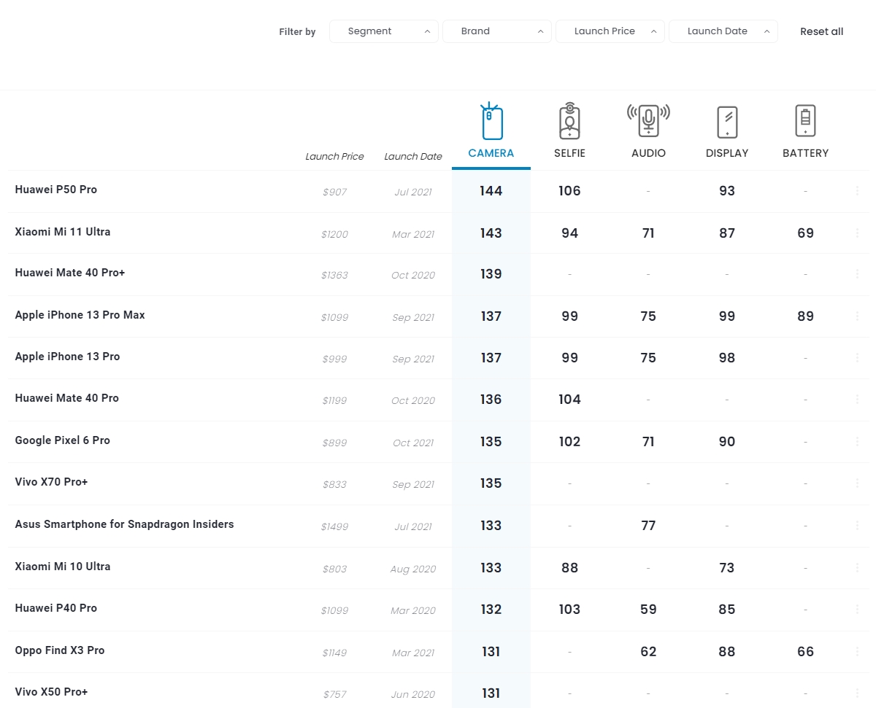Open more options for Xiaomi Mi 10 Ultra
This screenshot has width=876, height=708.
[857, 568]
